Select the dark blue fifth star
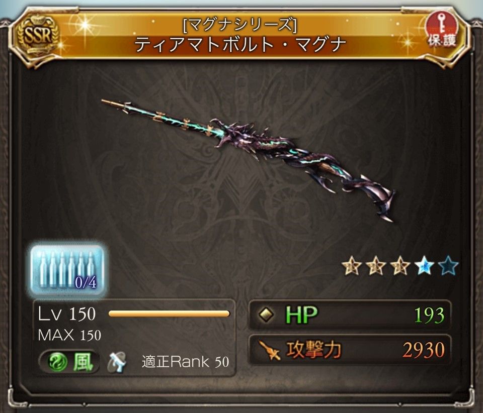Image resolution: width=483 pixels, height=413 pixels. [x=447, y=266]
